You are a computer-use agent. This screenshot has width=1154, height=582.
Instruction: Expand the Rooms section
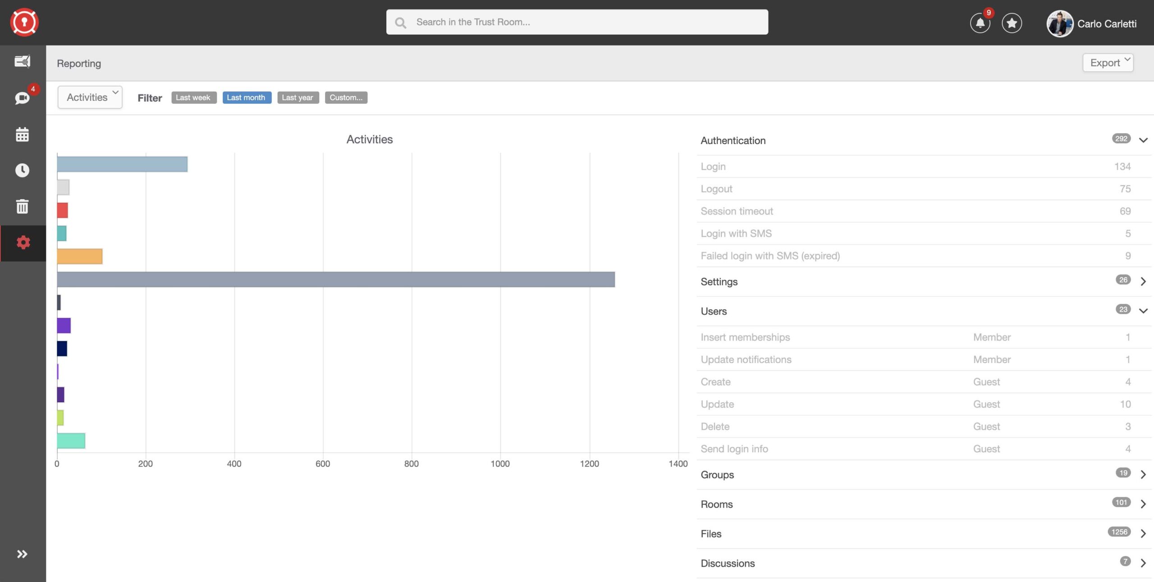point(1143,505)
